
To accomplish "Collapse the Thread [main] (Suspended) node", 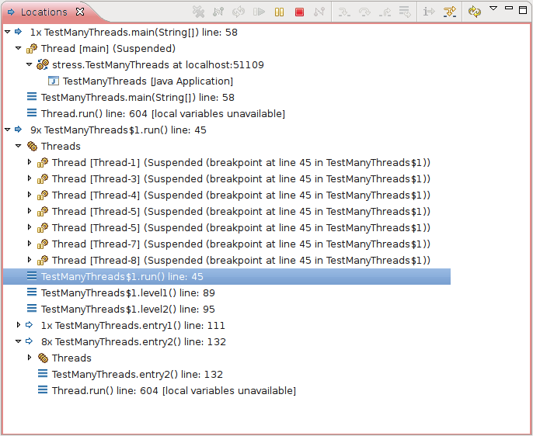I will 19,48.
